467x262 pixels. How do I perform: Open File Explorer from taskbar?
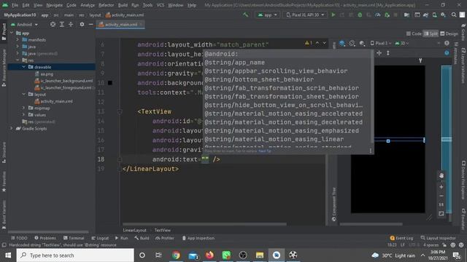(260, 255)
